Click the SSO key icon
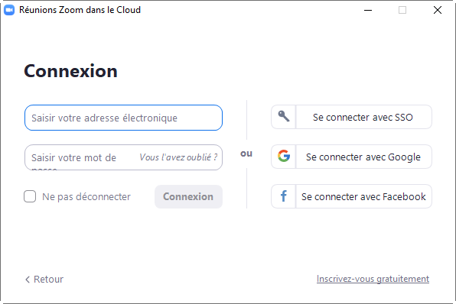 point(284,116)
